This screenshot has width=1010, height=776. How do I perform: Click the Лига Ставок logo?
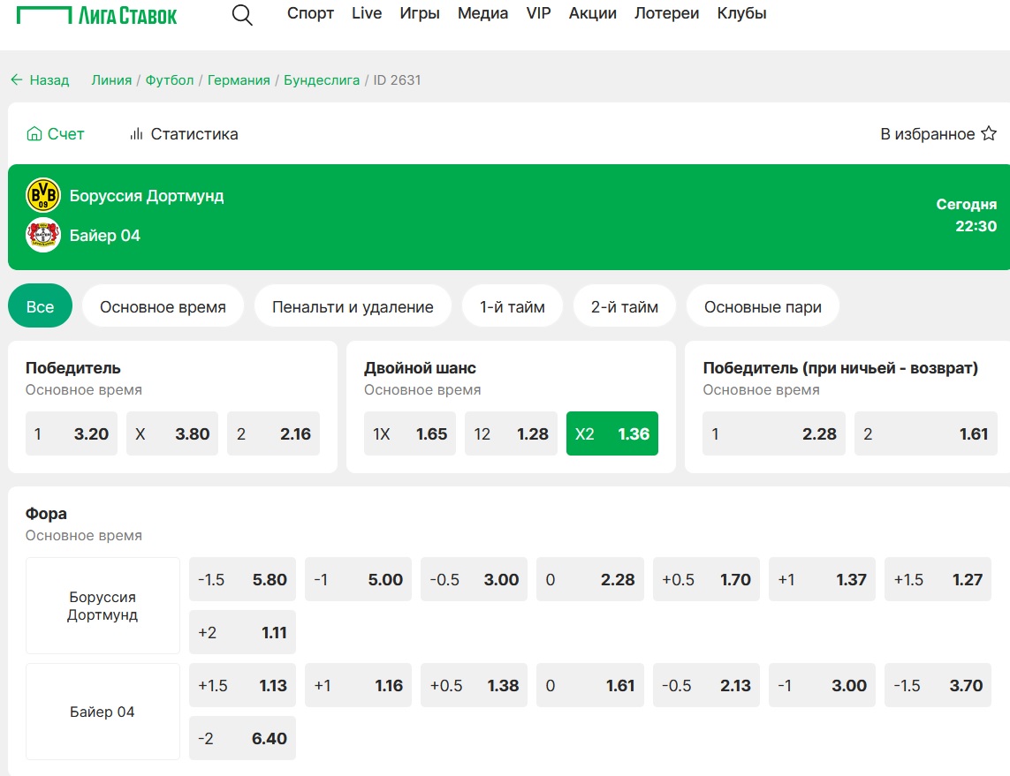[96, 15]
